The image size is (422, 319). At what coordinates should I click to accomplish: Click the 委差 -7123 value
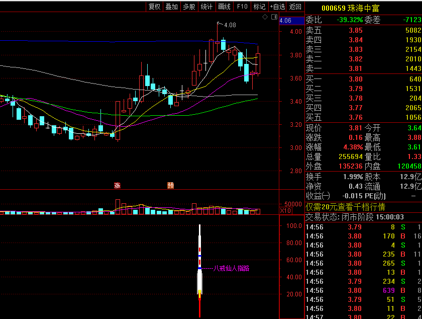412,20
